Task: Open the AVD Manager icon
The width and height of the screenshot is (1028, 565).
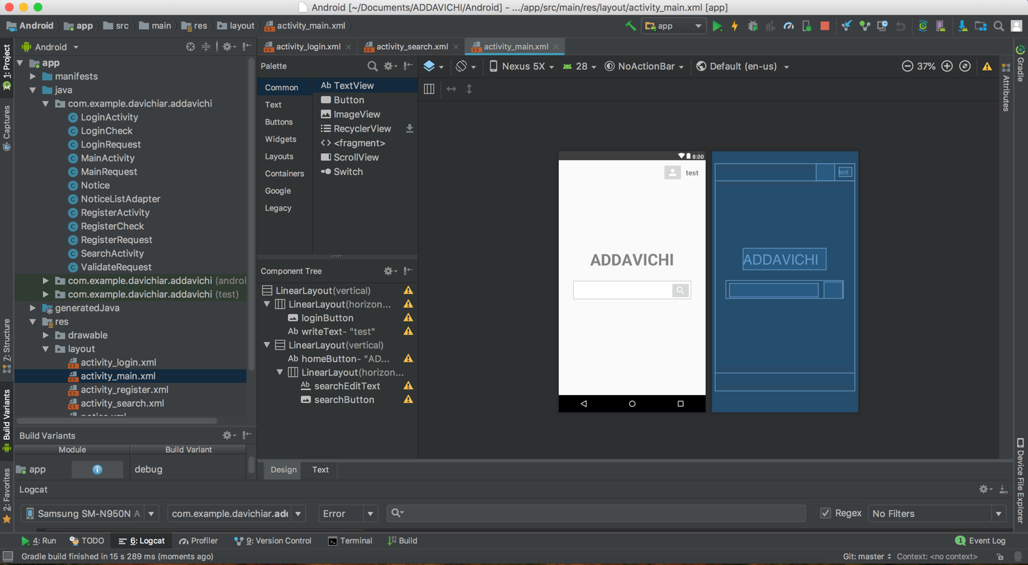Action: [x=941, y=26]
